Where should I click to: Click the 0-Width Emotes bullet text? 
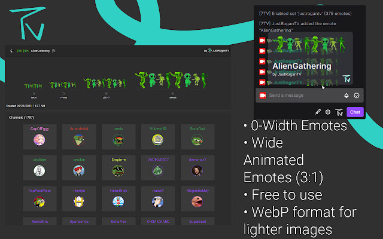coord(299,125)
